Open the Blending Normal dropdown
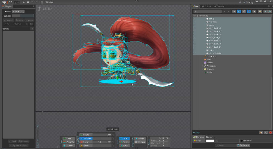Screen dimensions: 273x149 click(211, 137)
